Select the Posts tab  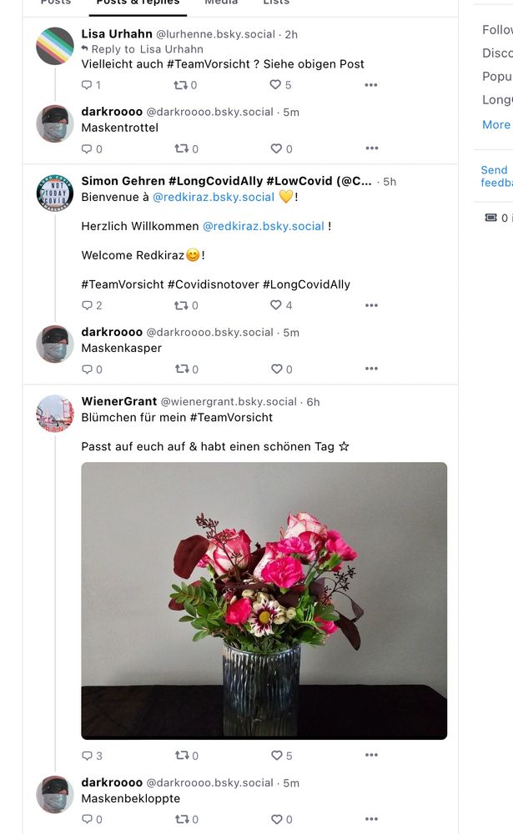tap(55, 3)
